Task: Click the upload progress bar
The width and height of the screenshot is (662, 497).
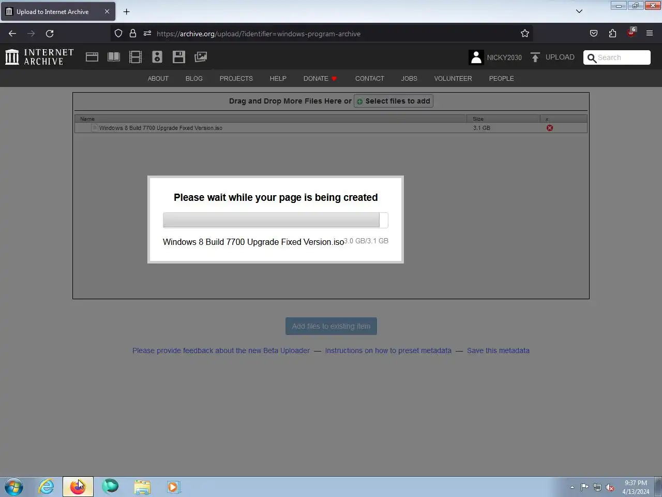Action: [275, 220]
